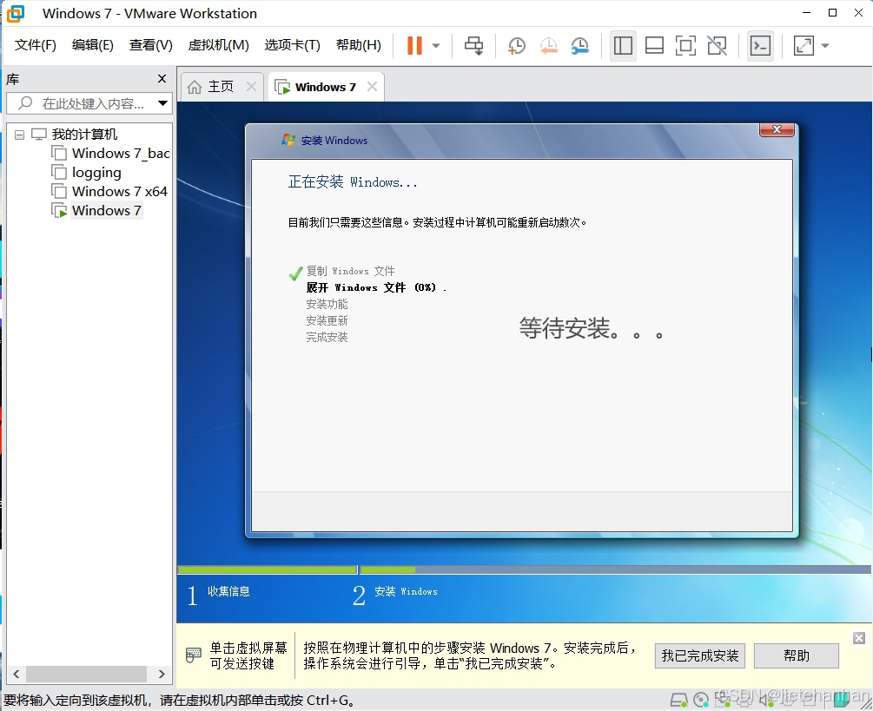Switch to the Windows 7 tab
The image size is (873, 711).
click(325, 87)
